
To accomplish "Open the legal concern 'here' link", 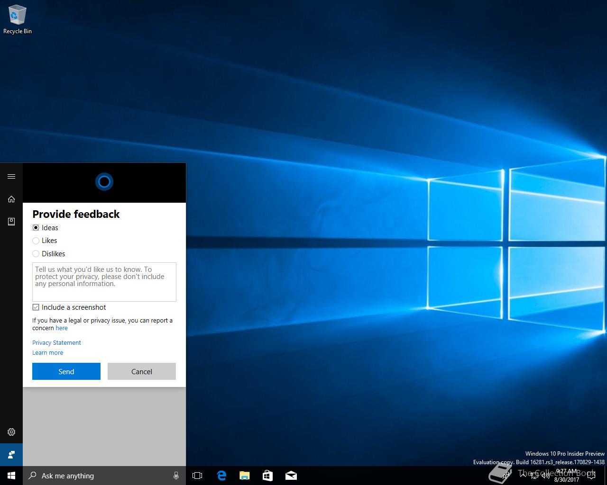I will tap(62, 328).
